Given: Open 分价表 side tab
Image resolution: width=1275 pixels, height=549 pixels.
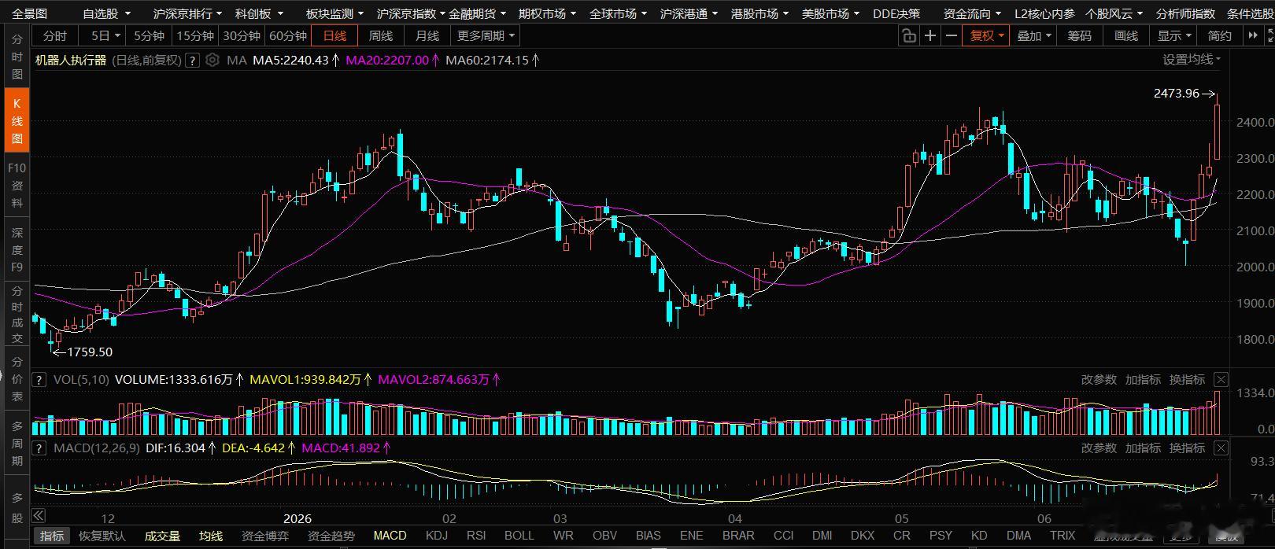Looking at the screenshot, I should point(17,380).
